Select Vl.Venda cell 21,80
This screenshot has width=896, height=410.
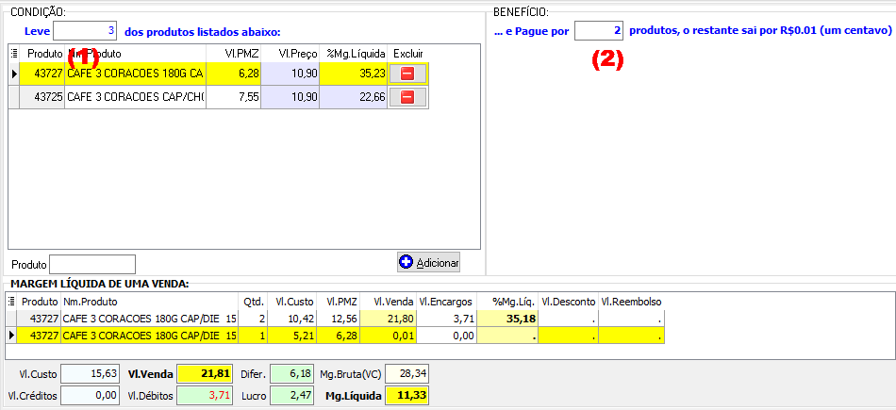[388, 320]
